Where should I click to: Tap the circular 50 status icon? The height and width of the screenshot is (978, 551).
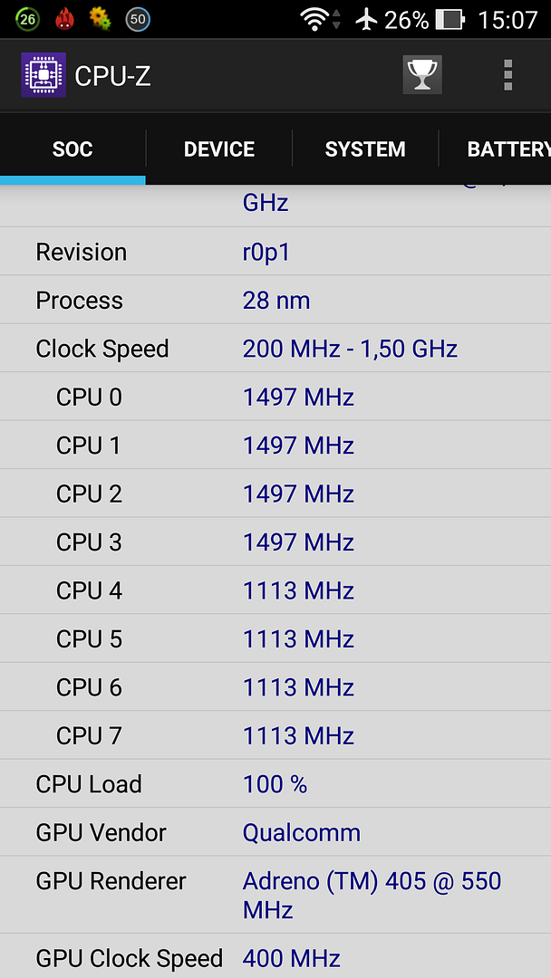[137, 19]
